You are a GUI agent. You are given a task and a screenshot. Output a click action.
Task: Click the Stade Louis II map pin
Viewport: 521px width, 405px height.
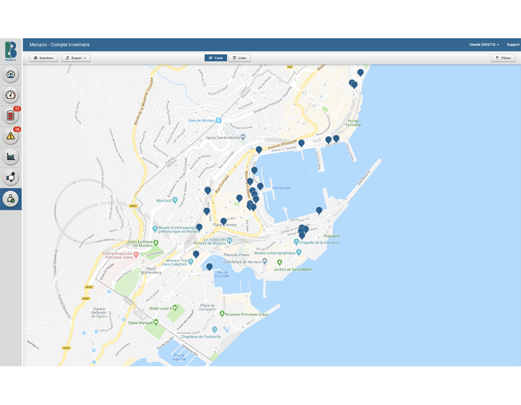click(175, 308)
